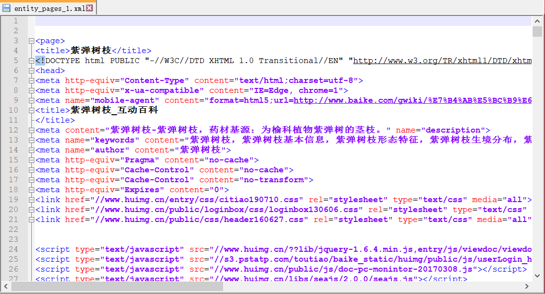Click the value "text/html;charset=utf-8"
This screenshot has height=294, width=545.
click(x=296, y=80)
